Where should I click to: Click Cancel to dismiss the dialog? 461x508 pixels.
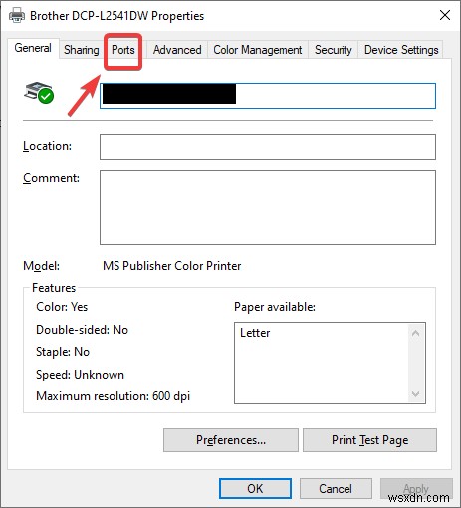coord(336,489)
